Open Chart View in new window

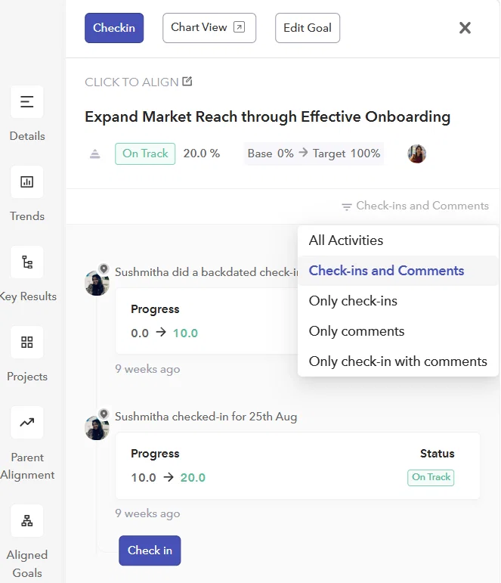coord(209,28)
